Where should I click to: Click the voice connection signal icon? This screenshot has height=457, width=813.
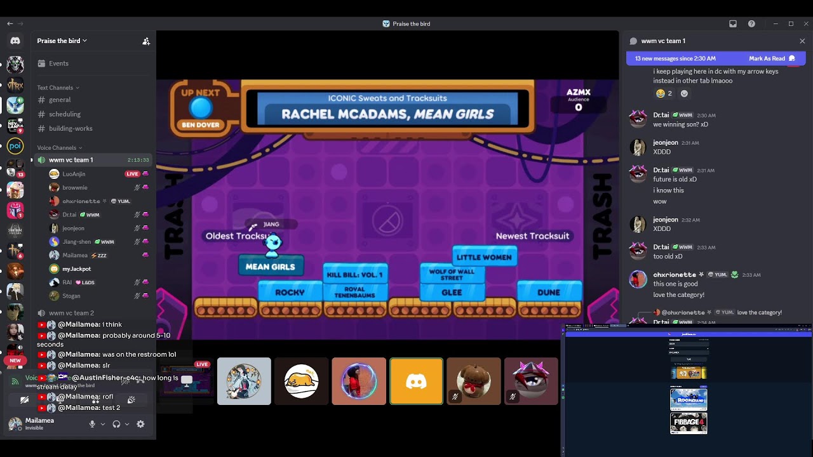click(15, 381)
